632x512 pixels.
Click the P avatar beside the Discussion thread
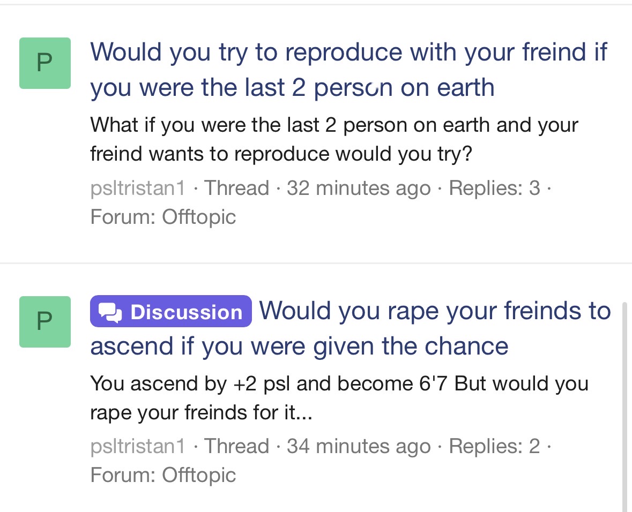45,321
